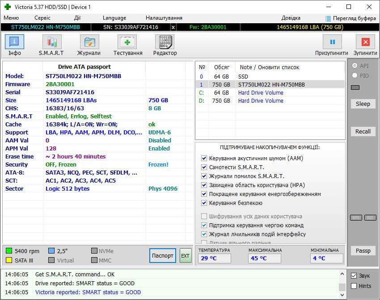Open the Довідка help menu

coord(291,18)
